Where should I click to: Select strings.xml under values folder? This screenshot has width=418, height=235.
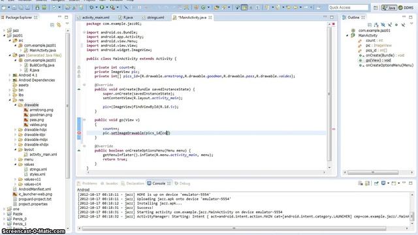click(35, 170)
